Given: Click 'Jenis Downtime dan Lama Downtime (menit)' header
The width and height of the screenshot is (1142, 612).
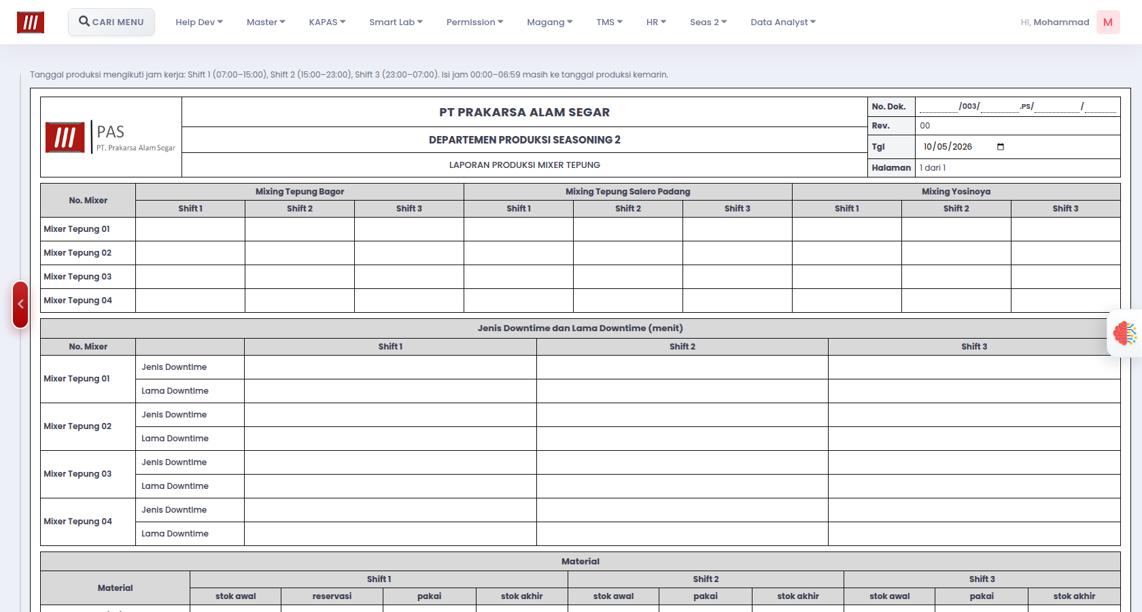Looking at the screenshot, I should tap(580, 328).
